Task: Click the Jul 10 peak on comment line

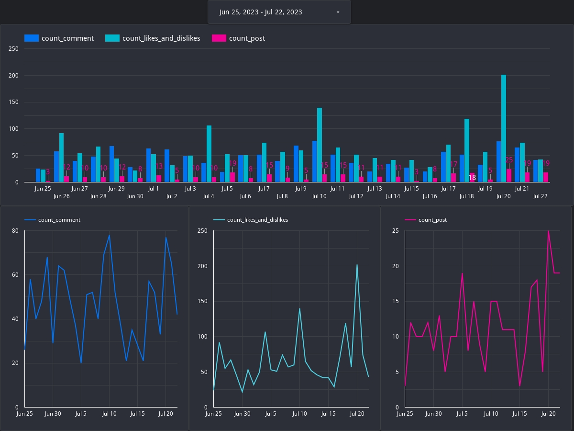Action: pos(110,235)
